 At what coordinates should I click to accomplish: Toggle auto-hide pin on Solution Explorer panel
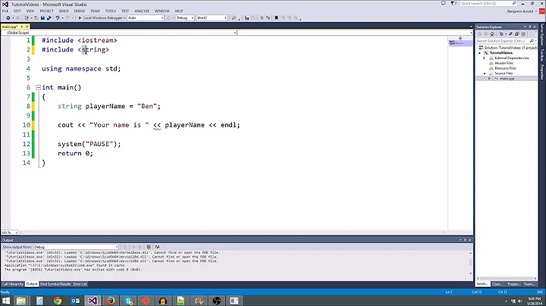tap(530, 27)
